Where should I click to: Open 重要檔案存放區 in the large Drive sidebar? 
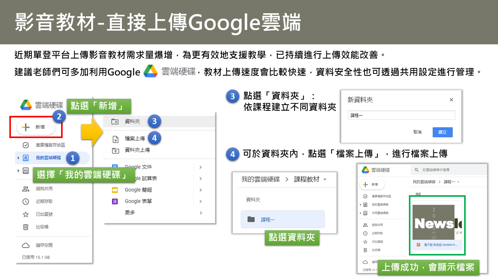click(50, 145)
